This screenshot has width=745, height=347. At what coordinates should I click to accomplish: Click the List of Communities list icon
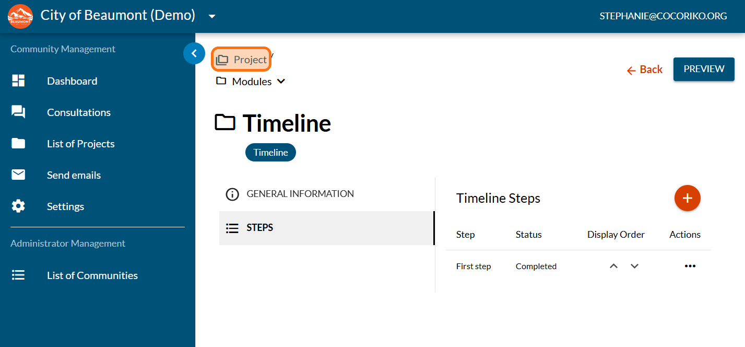(18, 275)
